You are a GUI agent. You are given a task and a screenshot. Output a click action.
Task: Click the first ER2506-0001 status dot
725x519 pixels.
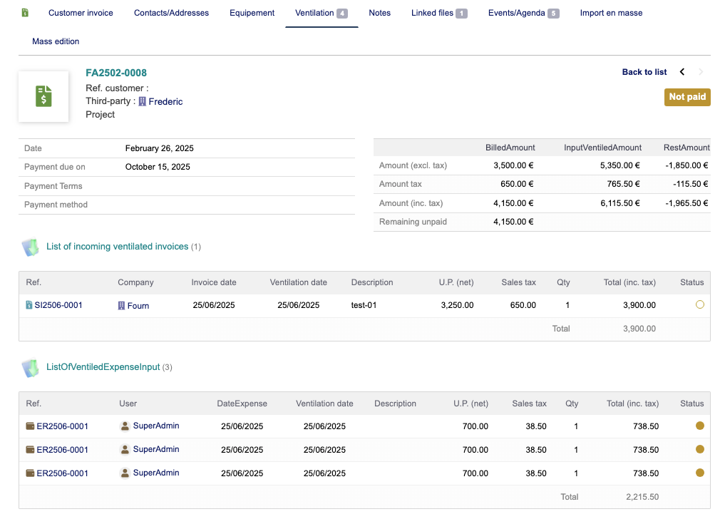[699, 426]
